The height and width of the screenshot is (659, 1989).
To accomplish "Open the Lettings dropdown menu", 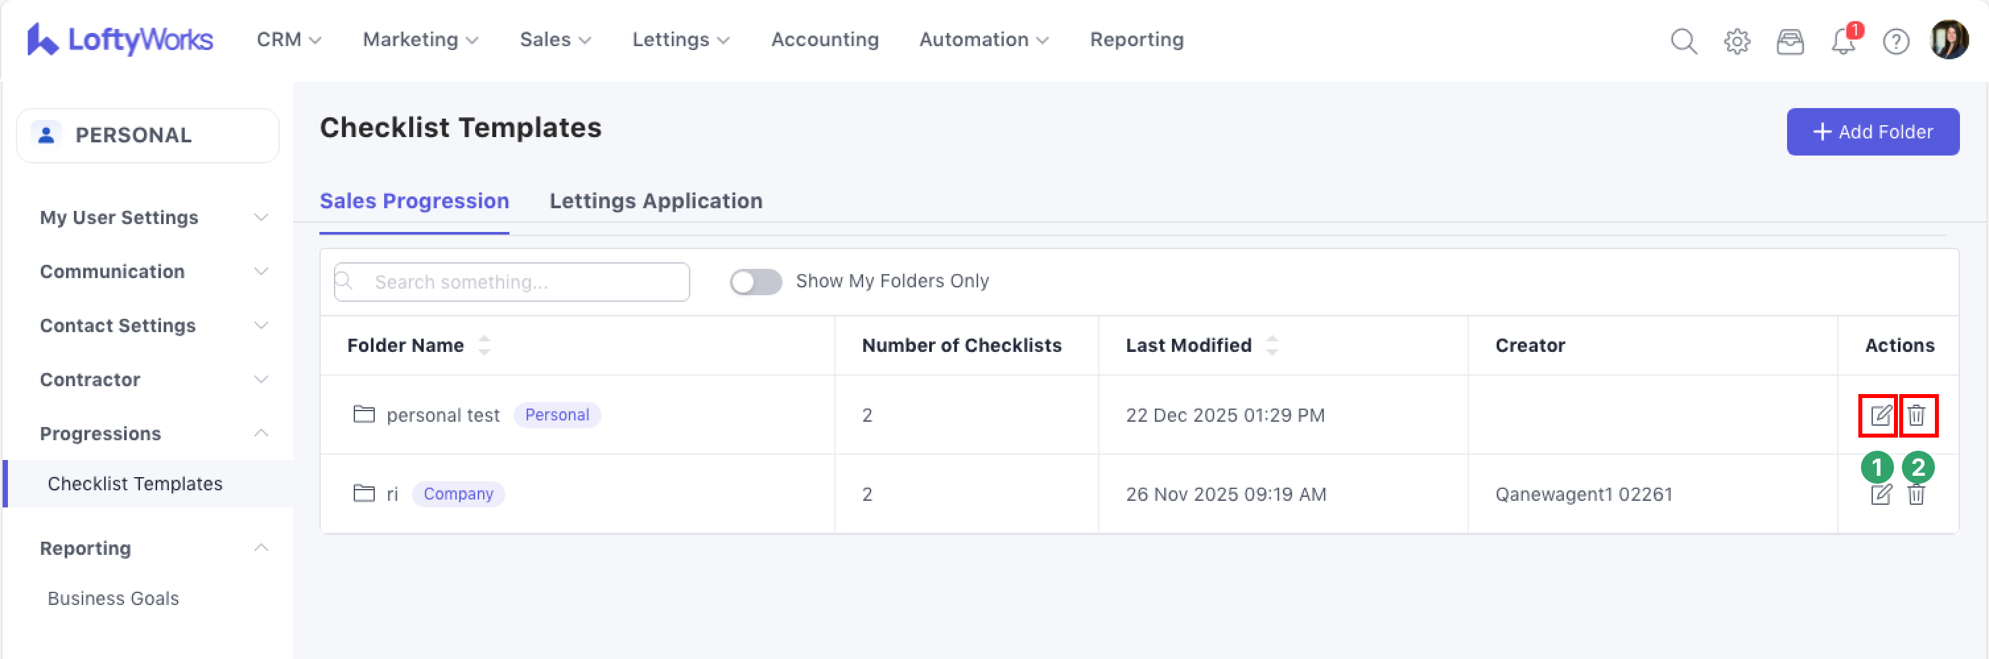I will pyautogui.click(x=680, y=40).
